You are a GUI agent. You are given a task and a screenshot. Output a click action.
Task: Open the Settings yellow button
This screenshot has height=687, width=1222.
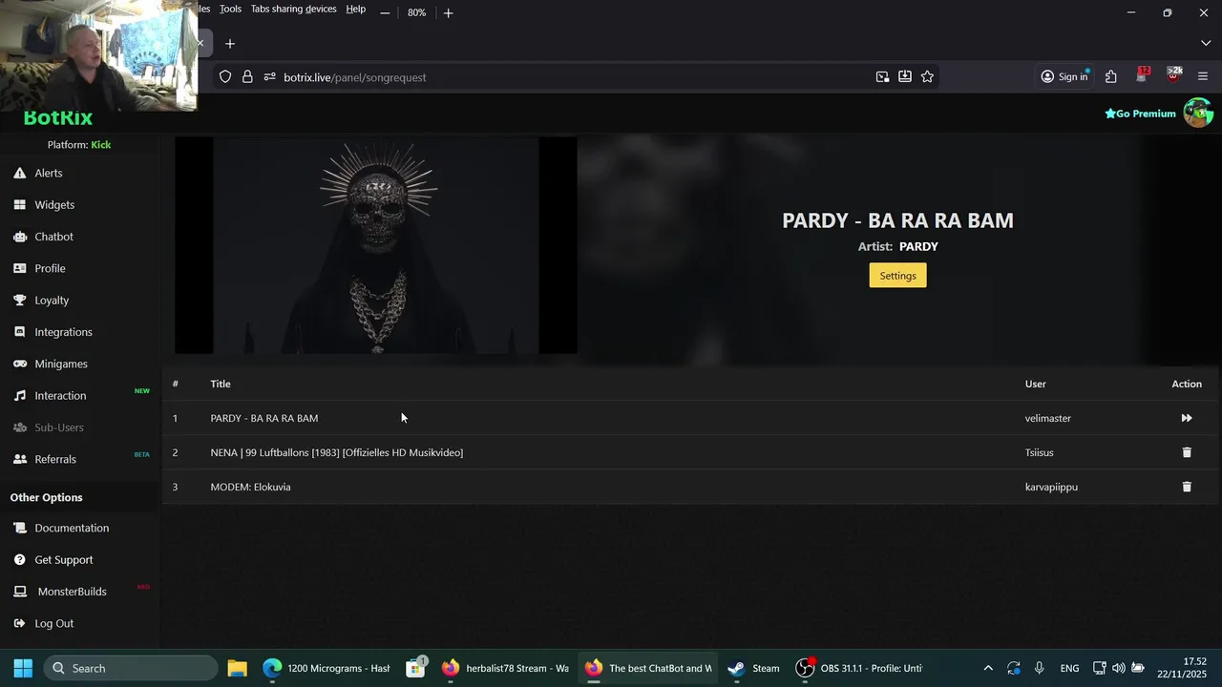(x=897, y=276)
